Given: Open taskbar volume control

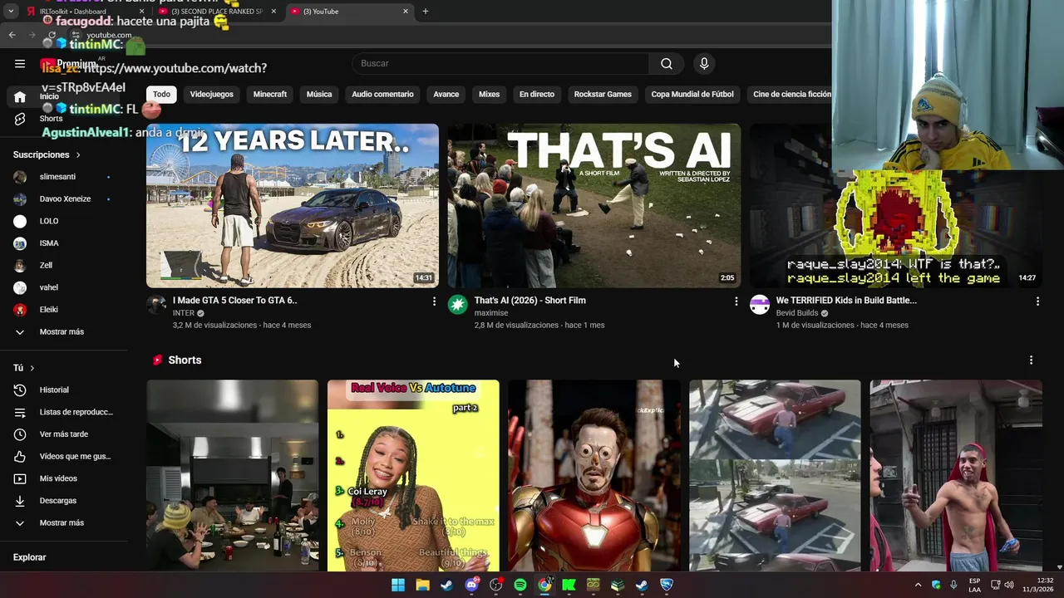Looking at the screenshot, I should click(1009, 585).
